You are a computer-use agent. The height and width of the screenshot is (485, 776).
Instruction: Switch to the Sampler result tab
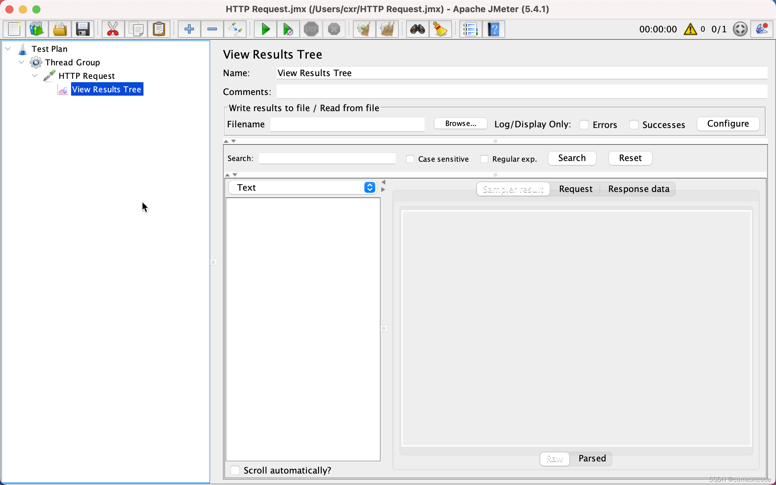tap(513, 189)
